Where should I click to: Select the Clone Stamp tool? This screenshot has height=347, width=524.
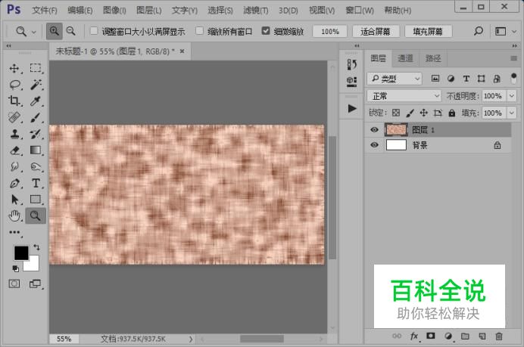[14, 134]
